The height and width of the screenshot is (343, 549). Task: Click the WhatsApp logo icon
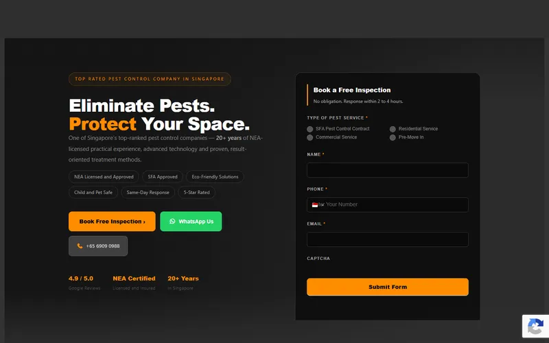[172, 221]
